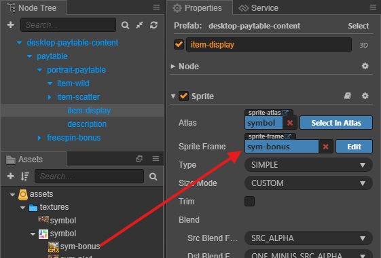Image resolution: width=381 pixels, height=258 pixels.
Task: Enable the Trim checkbox
Action: click(x=249, y=202)
